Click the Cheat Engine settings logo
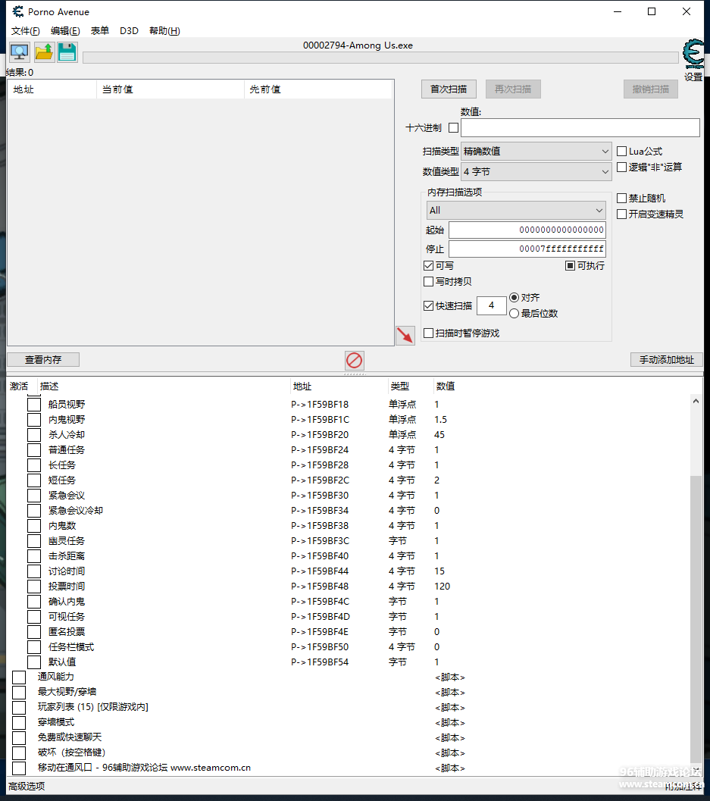Viewport: 710px width, 801px height. tap(693, 55)
